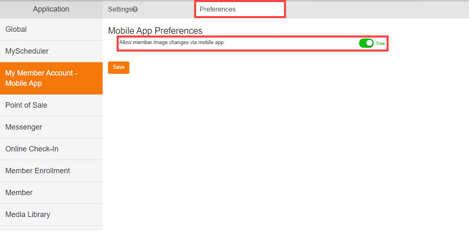Go to Media Library settings
469x231 pixels.
(x=51, y=214)
